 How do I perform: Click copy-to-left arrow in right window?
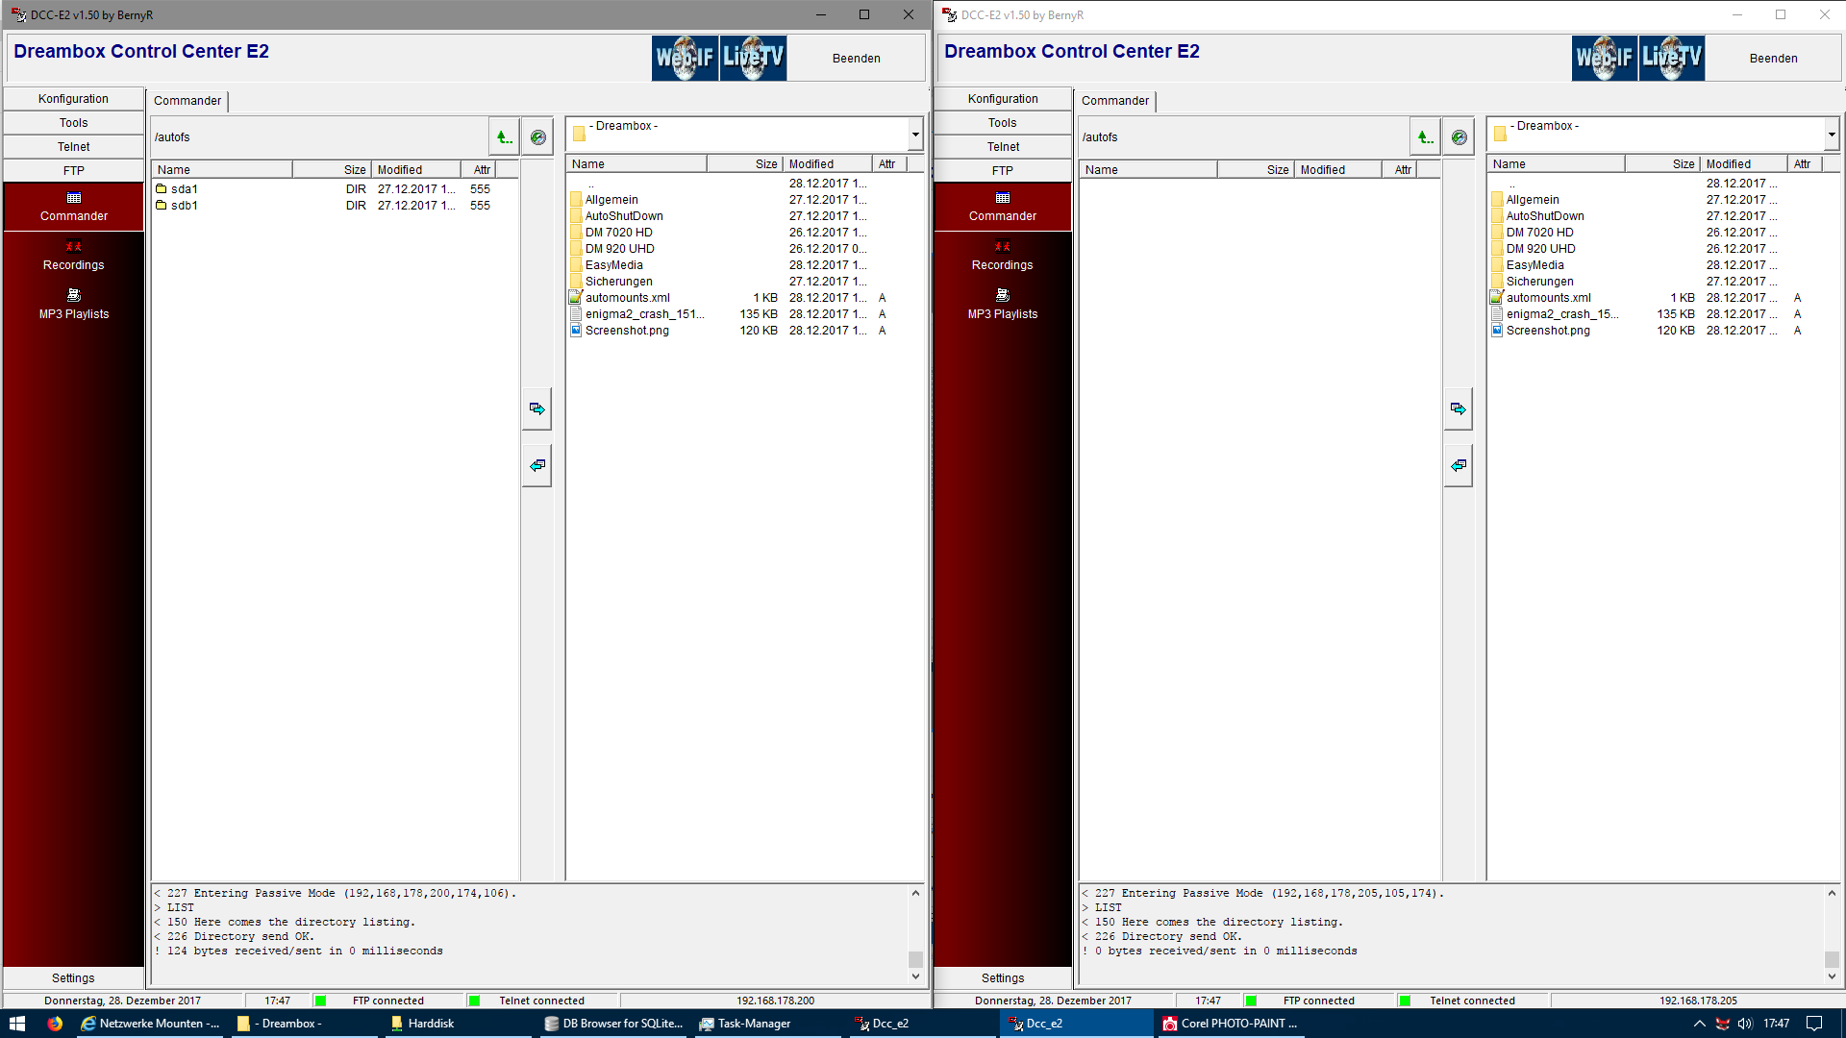pos(1458,466)
